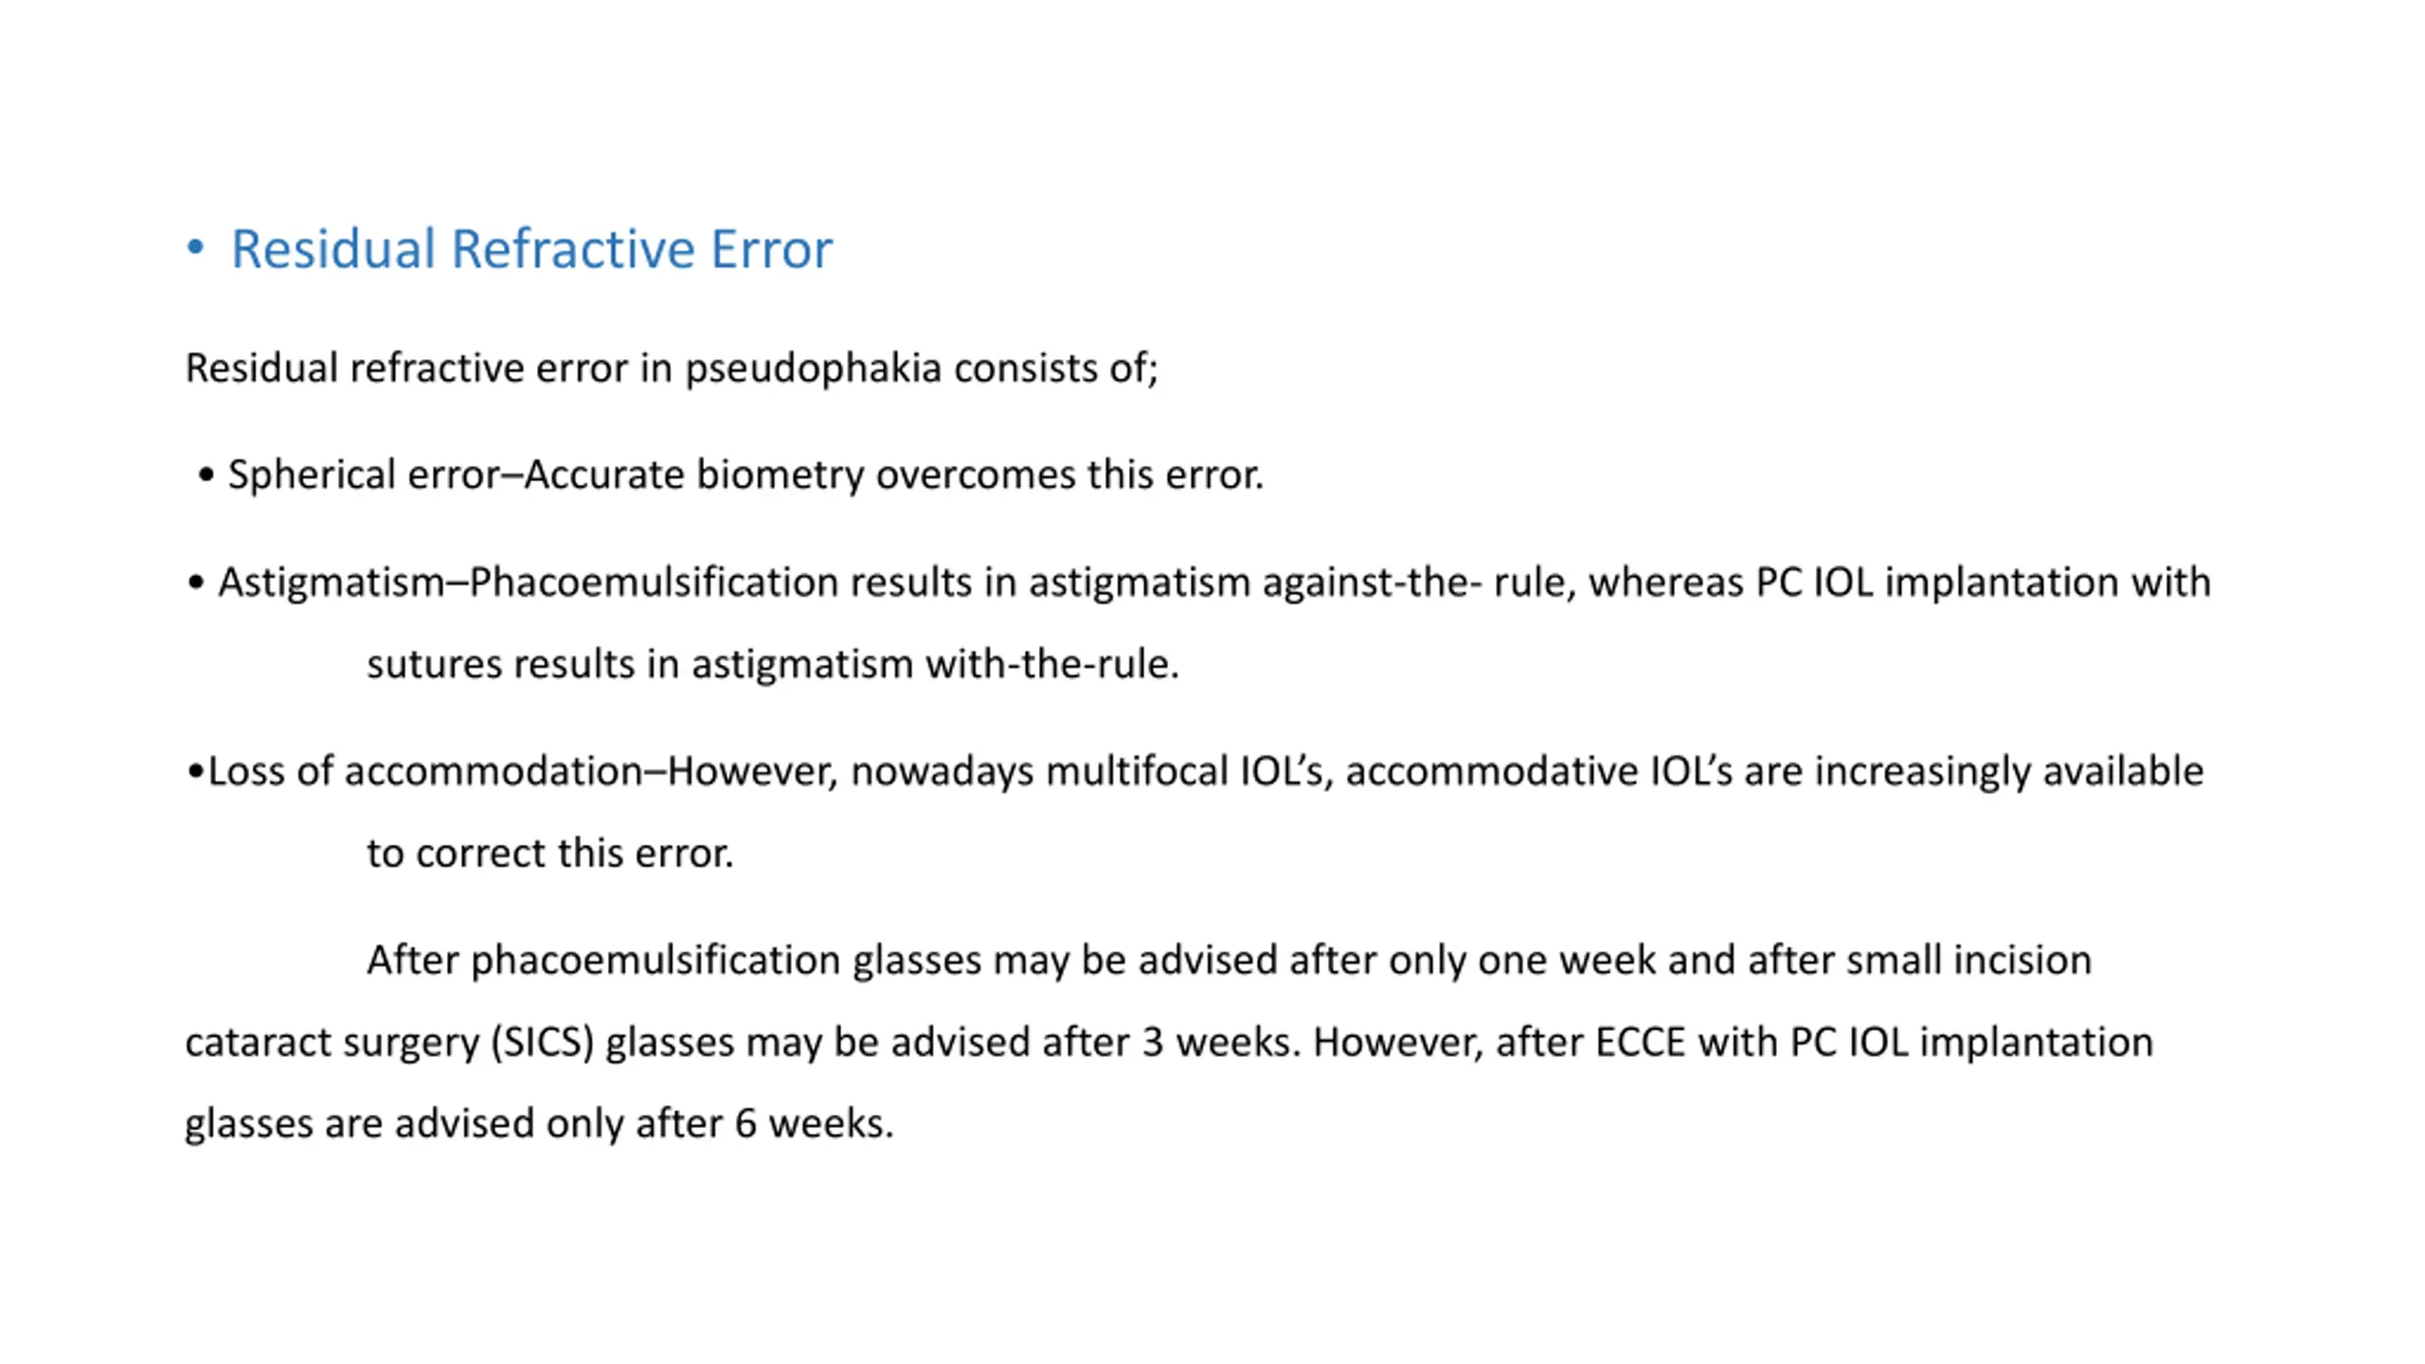The image size is (2425, 1364).
Task: Select the 'Astigmatism–Phacoemulsification' bullet line
Action: click(1198, 583)
